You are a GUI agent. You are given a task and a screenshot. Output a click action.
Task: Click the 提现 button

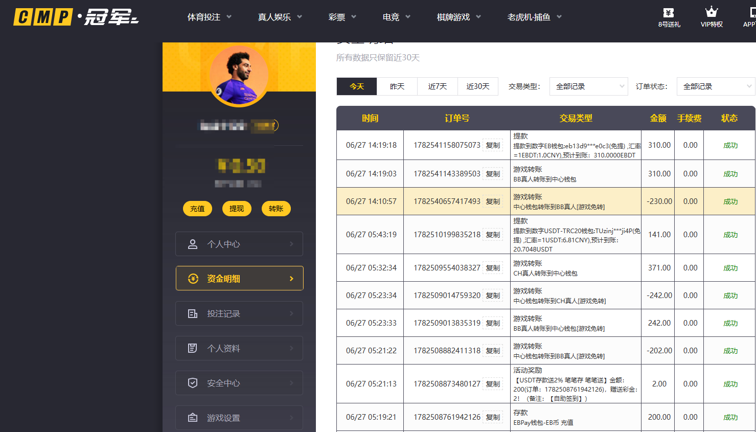(x=237, y=209)
